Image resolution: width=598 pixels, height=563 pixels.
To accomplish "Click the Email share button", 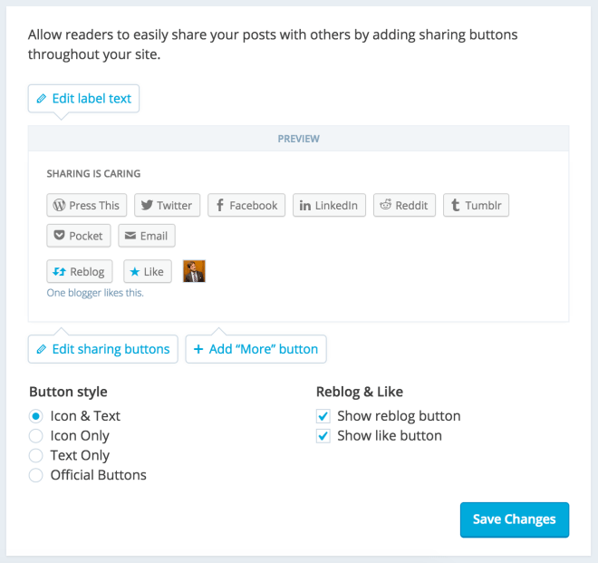I will point(146,236).
